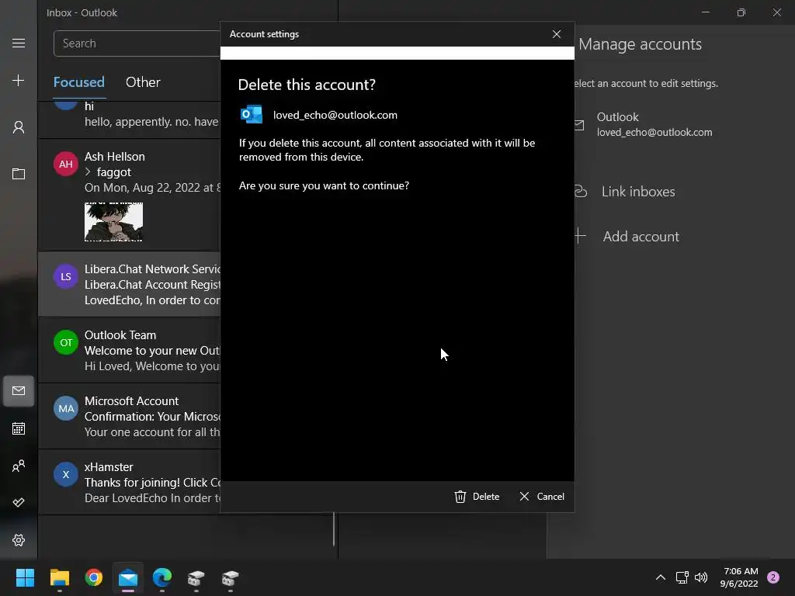Close the Account settings dialog
The width and height of the screenshot is (795, 596).
556,34
